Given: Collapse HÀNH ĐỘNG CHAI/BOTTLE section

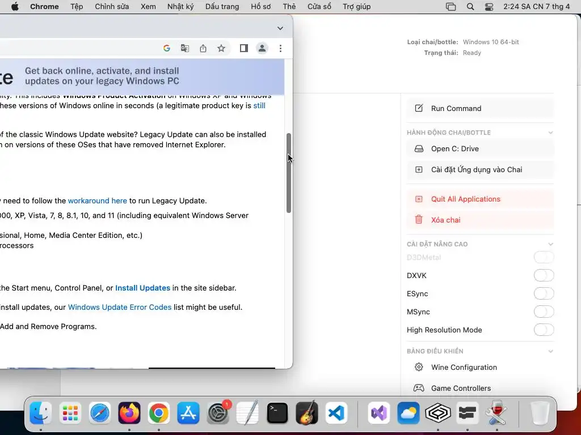Looking at the screenshot, I should [x=550, y=133].
